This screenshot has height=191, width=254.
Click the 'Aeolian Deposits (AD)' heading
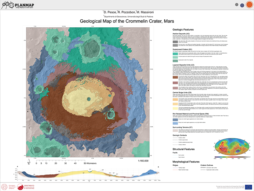[x=181, y=34]
